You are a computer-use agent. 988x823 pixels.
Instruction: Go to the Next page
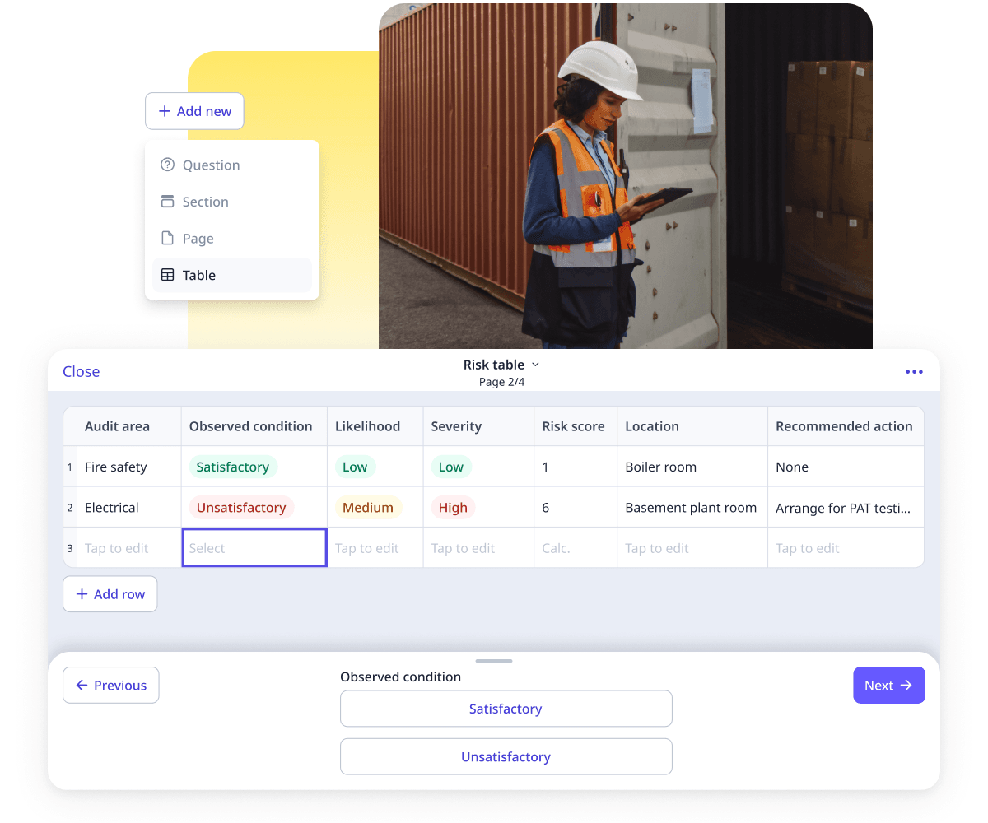(888, 686)
